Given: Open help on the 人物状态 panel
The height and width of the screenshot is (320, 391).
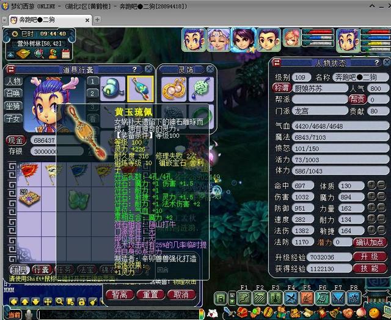Looking at the screenshot, I should pos(376,62).
